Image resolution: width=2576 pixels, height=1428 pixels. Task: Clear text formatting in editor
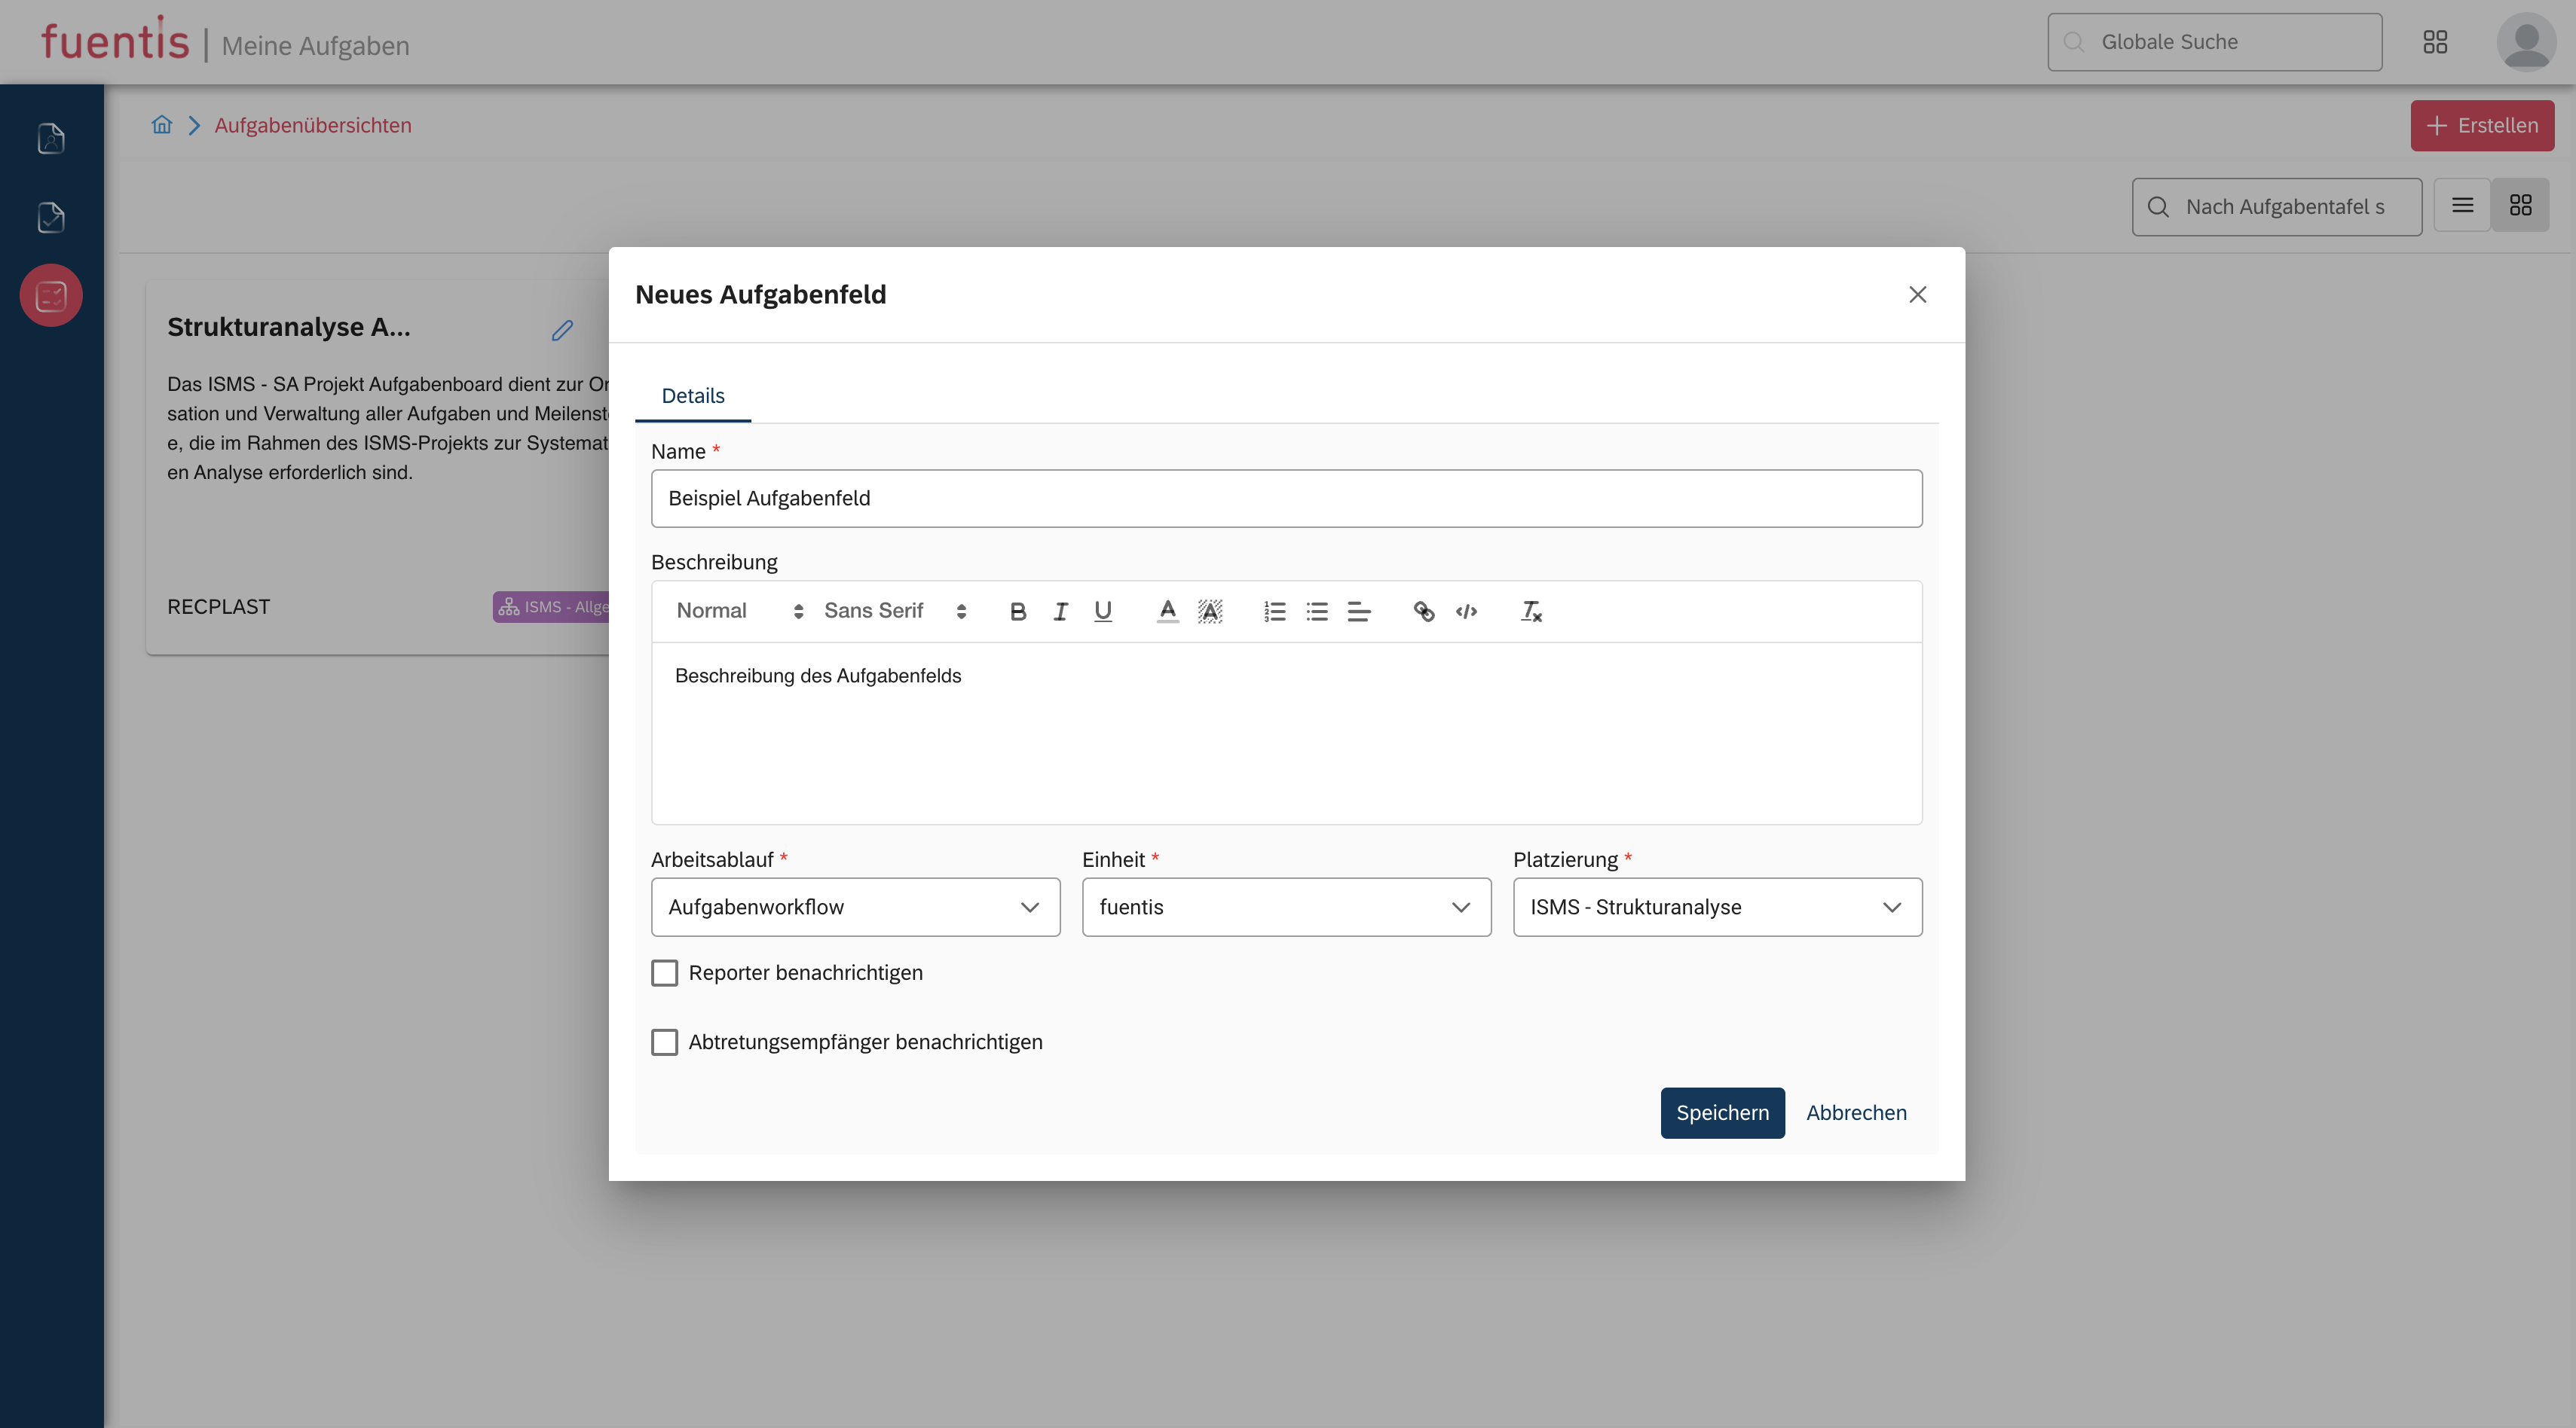(x=1531, y=612)
